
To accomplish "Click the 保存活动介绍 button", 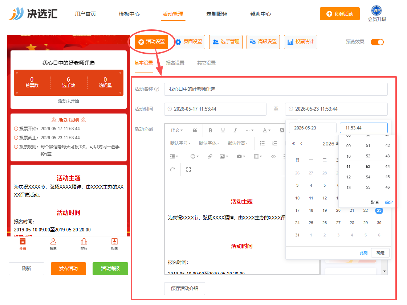I will tap(184, 289).
